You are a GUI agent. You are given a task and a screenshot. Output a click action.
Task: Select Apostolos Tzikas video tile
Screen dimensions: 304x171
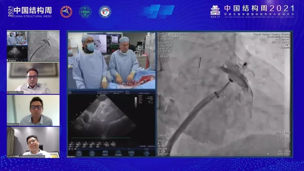click(x=33, y=78)
